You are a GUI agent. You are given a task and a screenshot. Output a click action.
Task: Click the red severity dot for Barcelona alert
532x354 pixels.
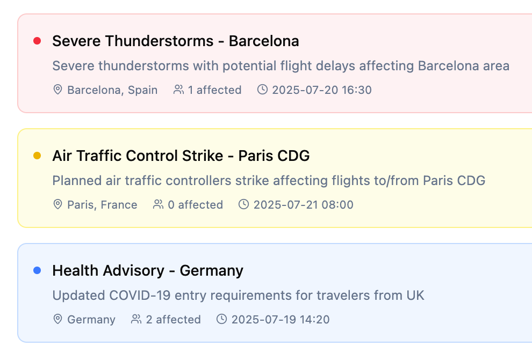37,41
